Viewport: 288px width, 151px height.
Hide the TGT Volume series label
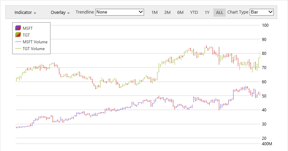pyautogui.click(x=34, y=49)
